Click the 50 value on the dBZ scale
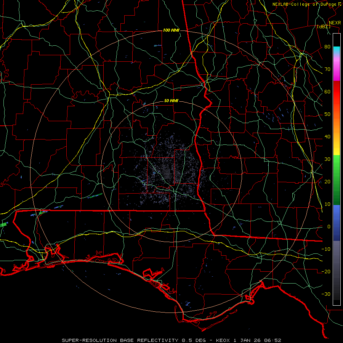Viewport: 343px width, 343px height. (x=327, y=114)
